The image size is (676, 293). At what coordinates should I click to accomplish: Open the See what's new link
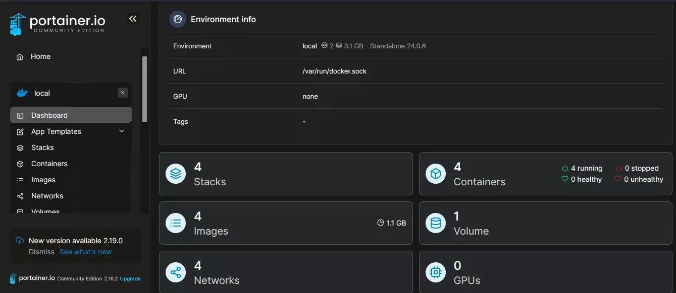(85, 252)
